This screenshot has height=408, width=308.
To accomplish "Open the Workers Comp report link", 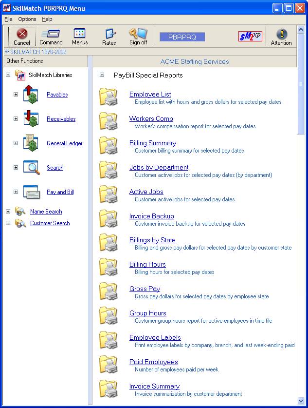I will point(151,118).
